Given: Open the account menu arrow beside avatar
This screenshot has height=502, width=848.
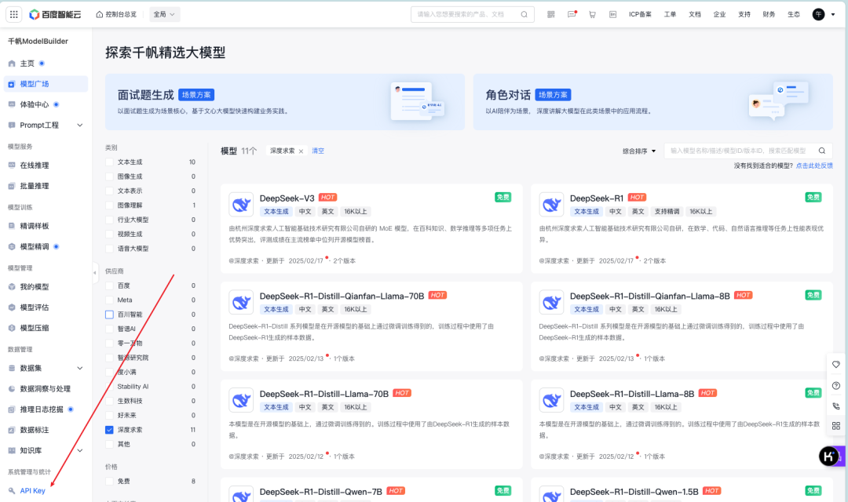Looking at the screenshot, I should coord(833,15).
